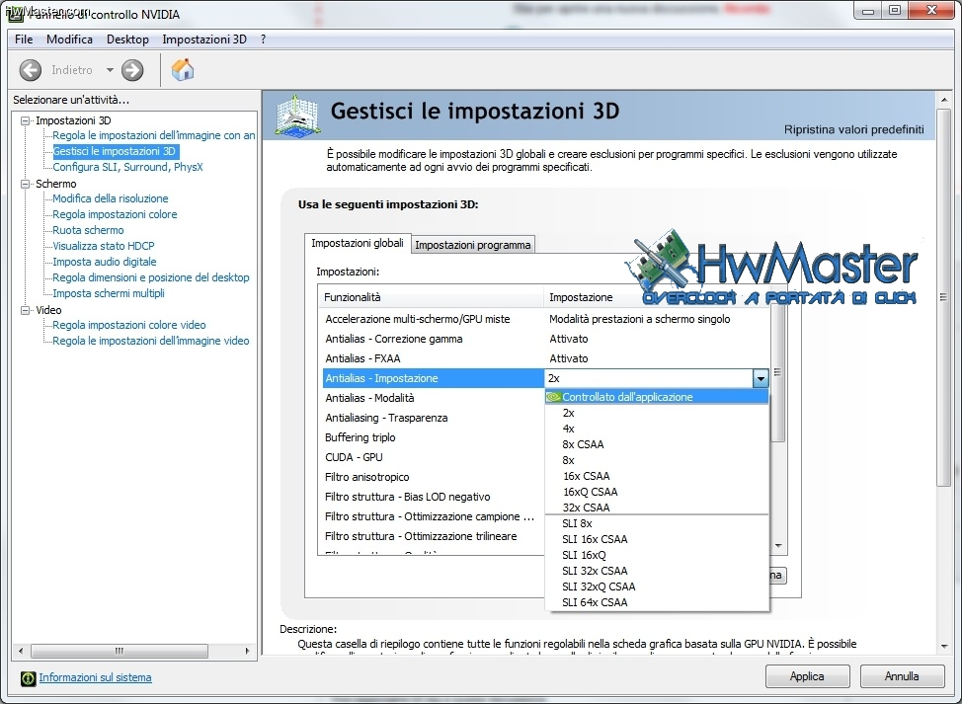Click the left tree horizontal scrollbar thumb
The width and height of the screenshot is (962, 704).
[120, 651]
